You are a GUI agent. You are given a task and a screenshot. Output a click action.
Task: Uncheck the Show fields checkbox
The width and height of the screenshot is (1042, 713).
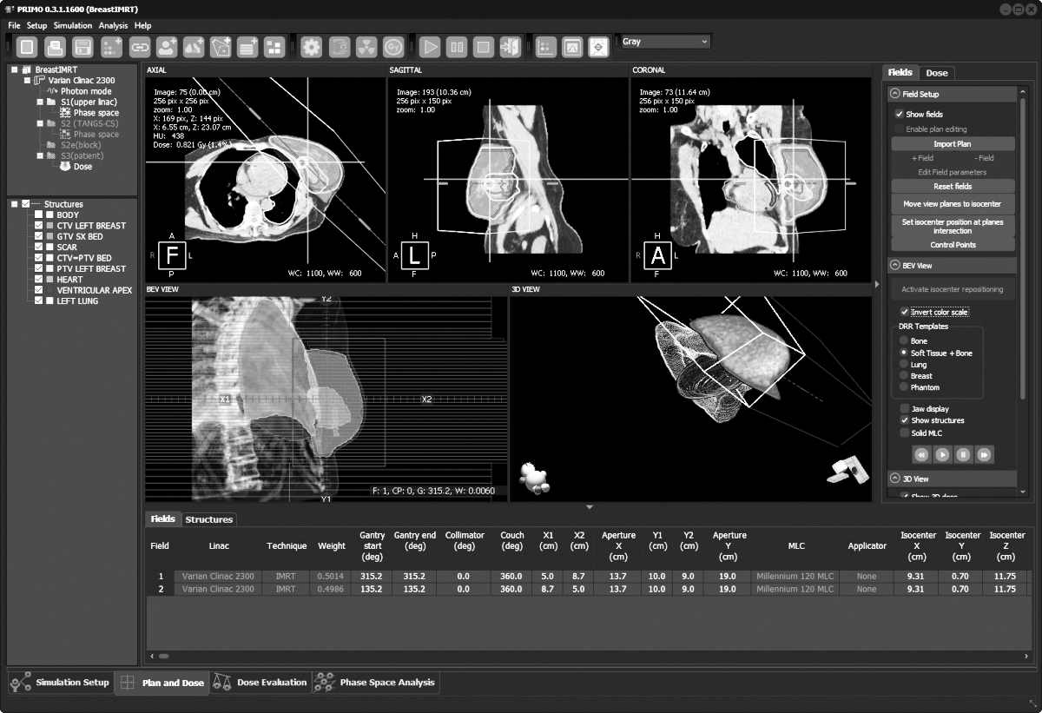(900, 114)
